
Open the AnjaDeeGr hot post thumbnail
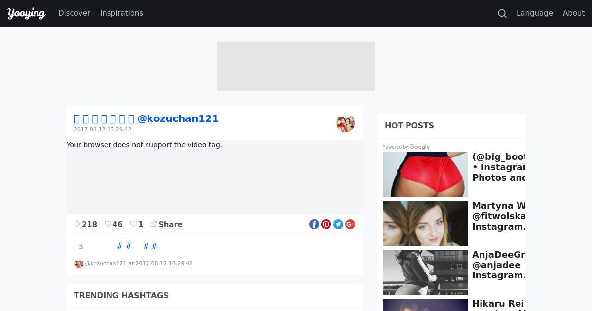pos(425,272)
